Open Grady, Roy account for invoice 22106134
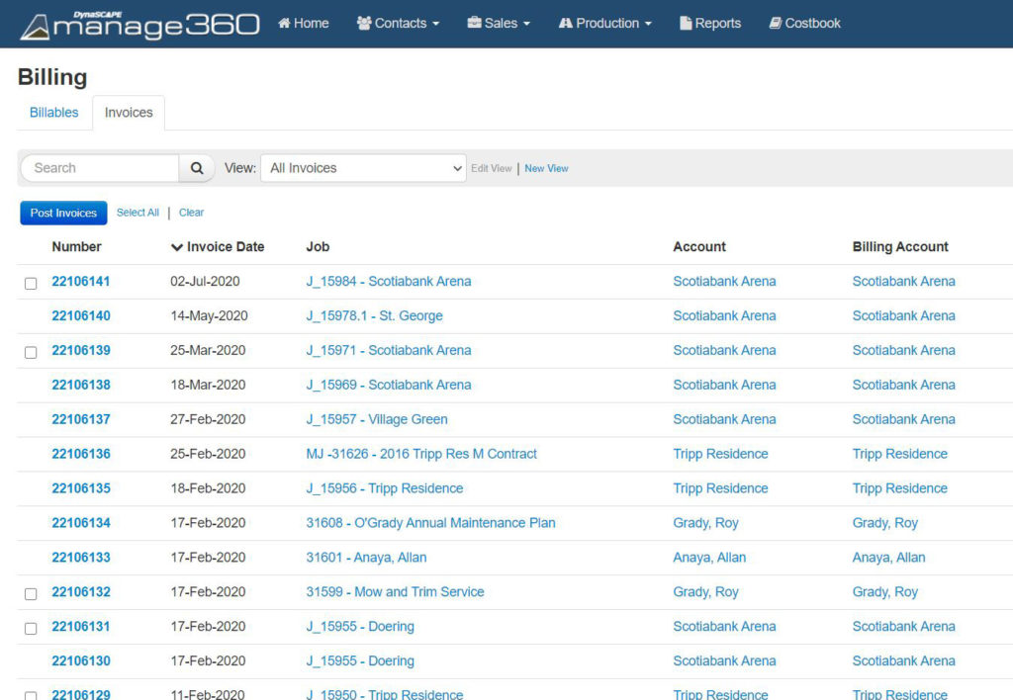 [706, 523]
